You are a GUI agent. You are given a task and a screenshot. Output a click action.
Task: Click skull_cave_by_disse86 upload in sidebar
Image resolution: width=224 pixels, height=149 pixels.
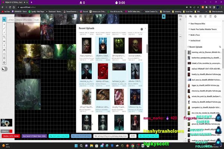(x=205, y=80)
